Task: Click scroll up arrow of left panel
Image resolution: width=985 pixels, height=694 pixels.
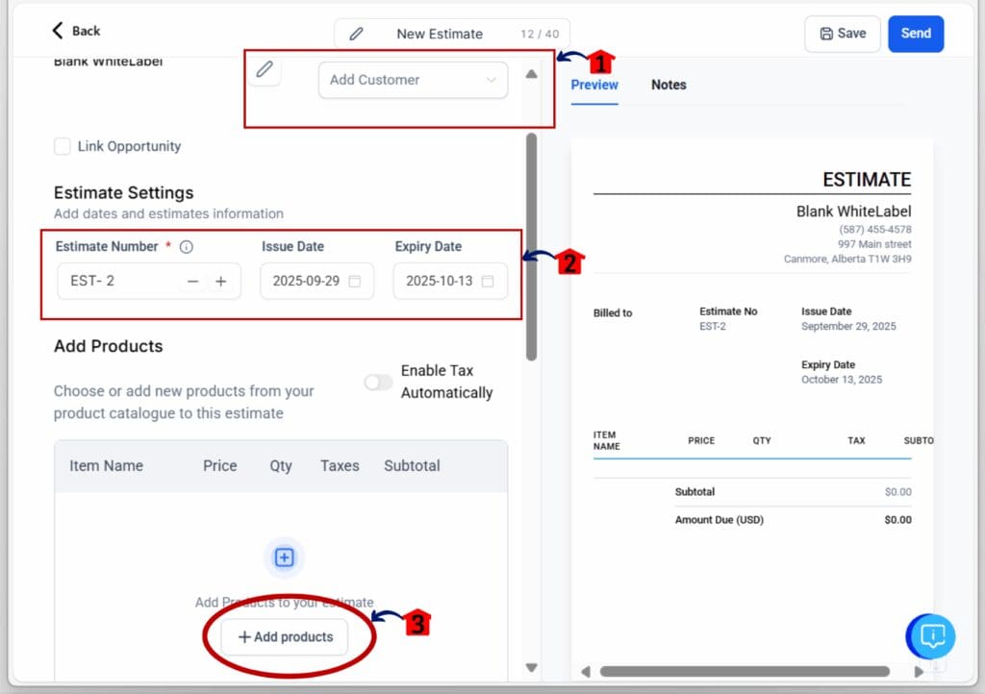Action: click(531, 74)
